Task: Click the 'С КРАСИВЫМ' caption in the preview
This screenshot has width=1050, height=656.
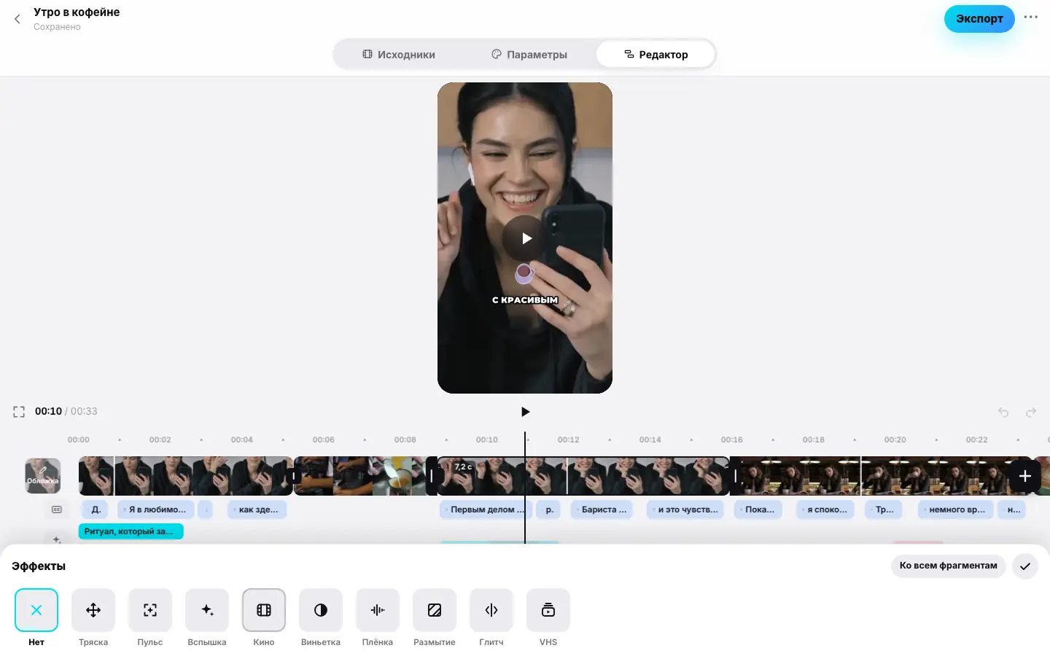Action: click(525, 300)
